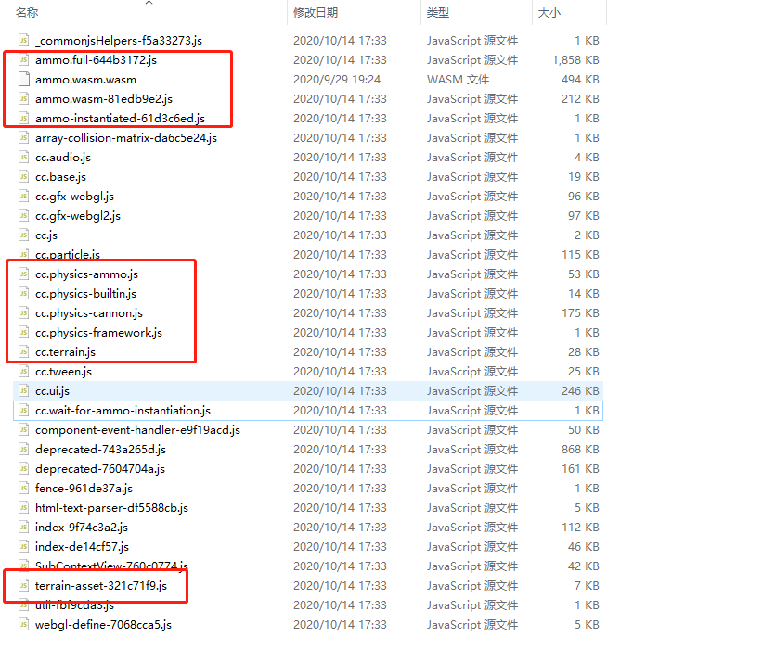
Task: Select the file cc.tween.js
Action: click(63, 372)
